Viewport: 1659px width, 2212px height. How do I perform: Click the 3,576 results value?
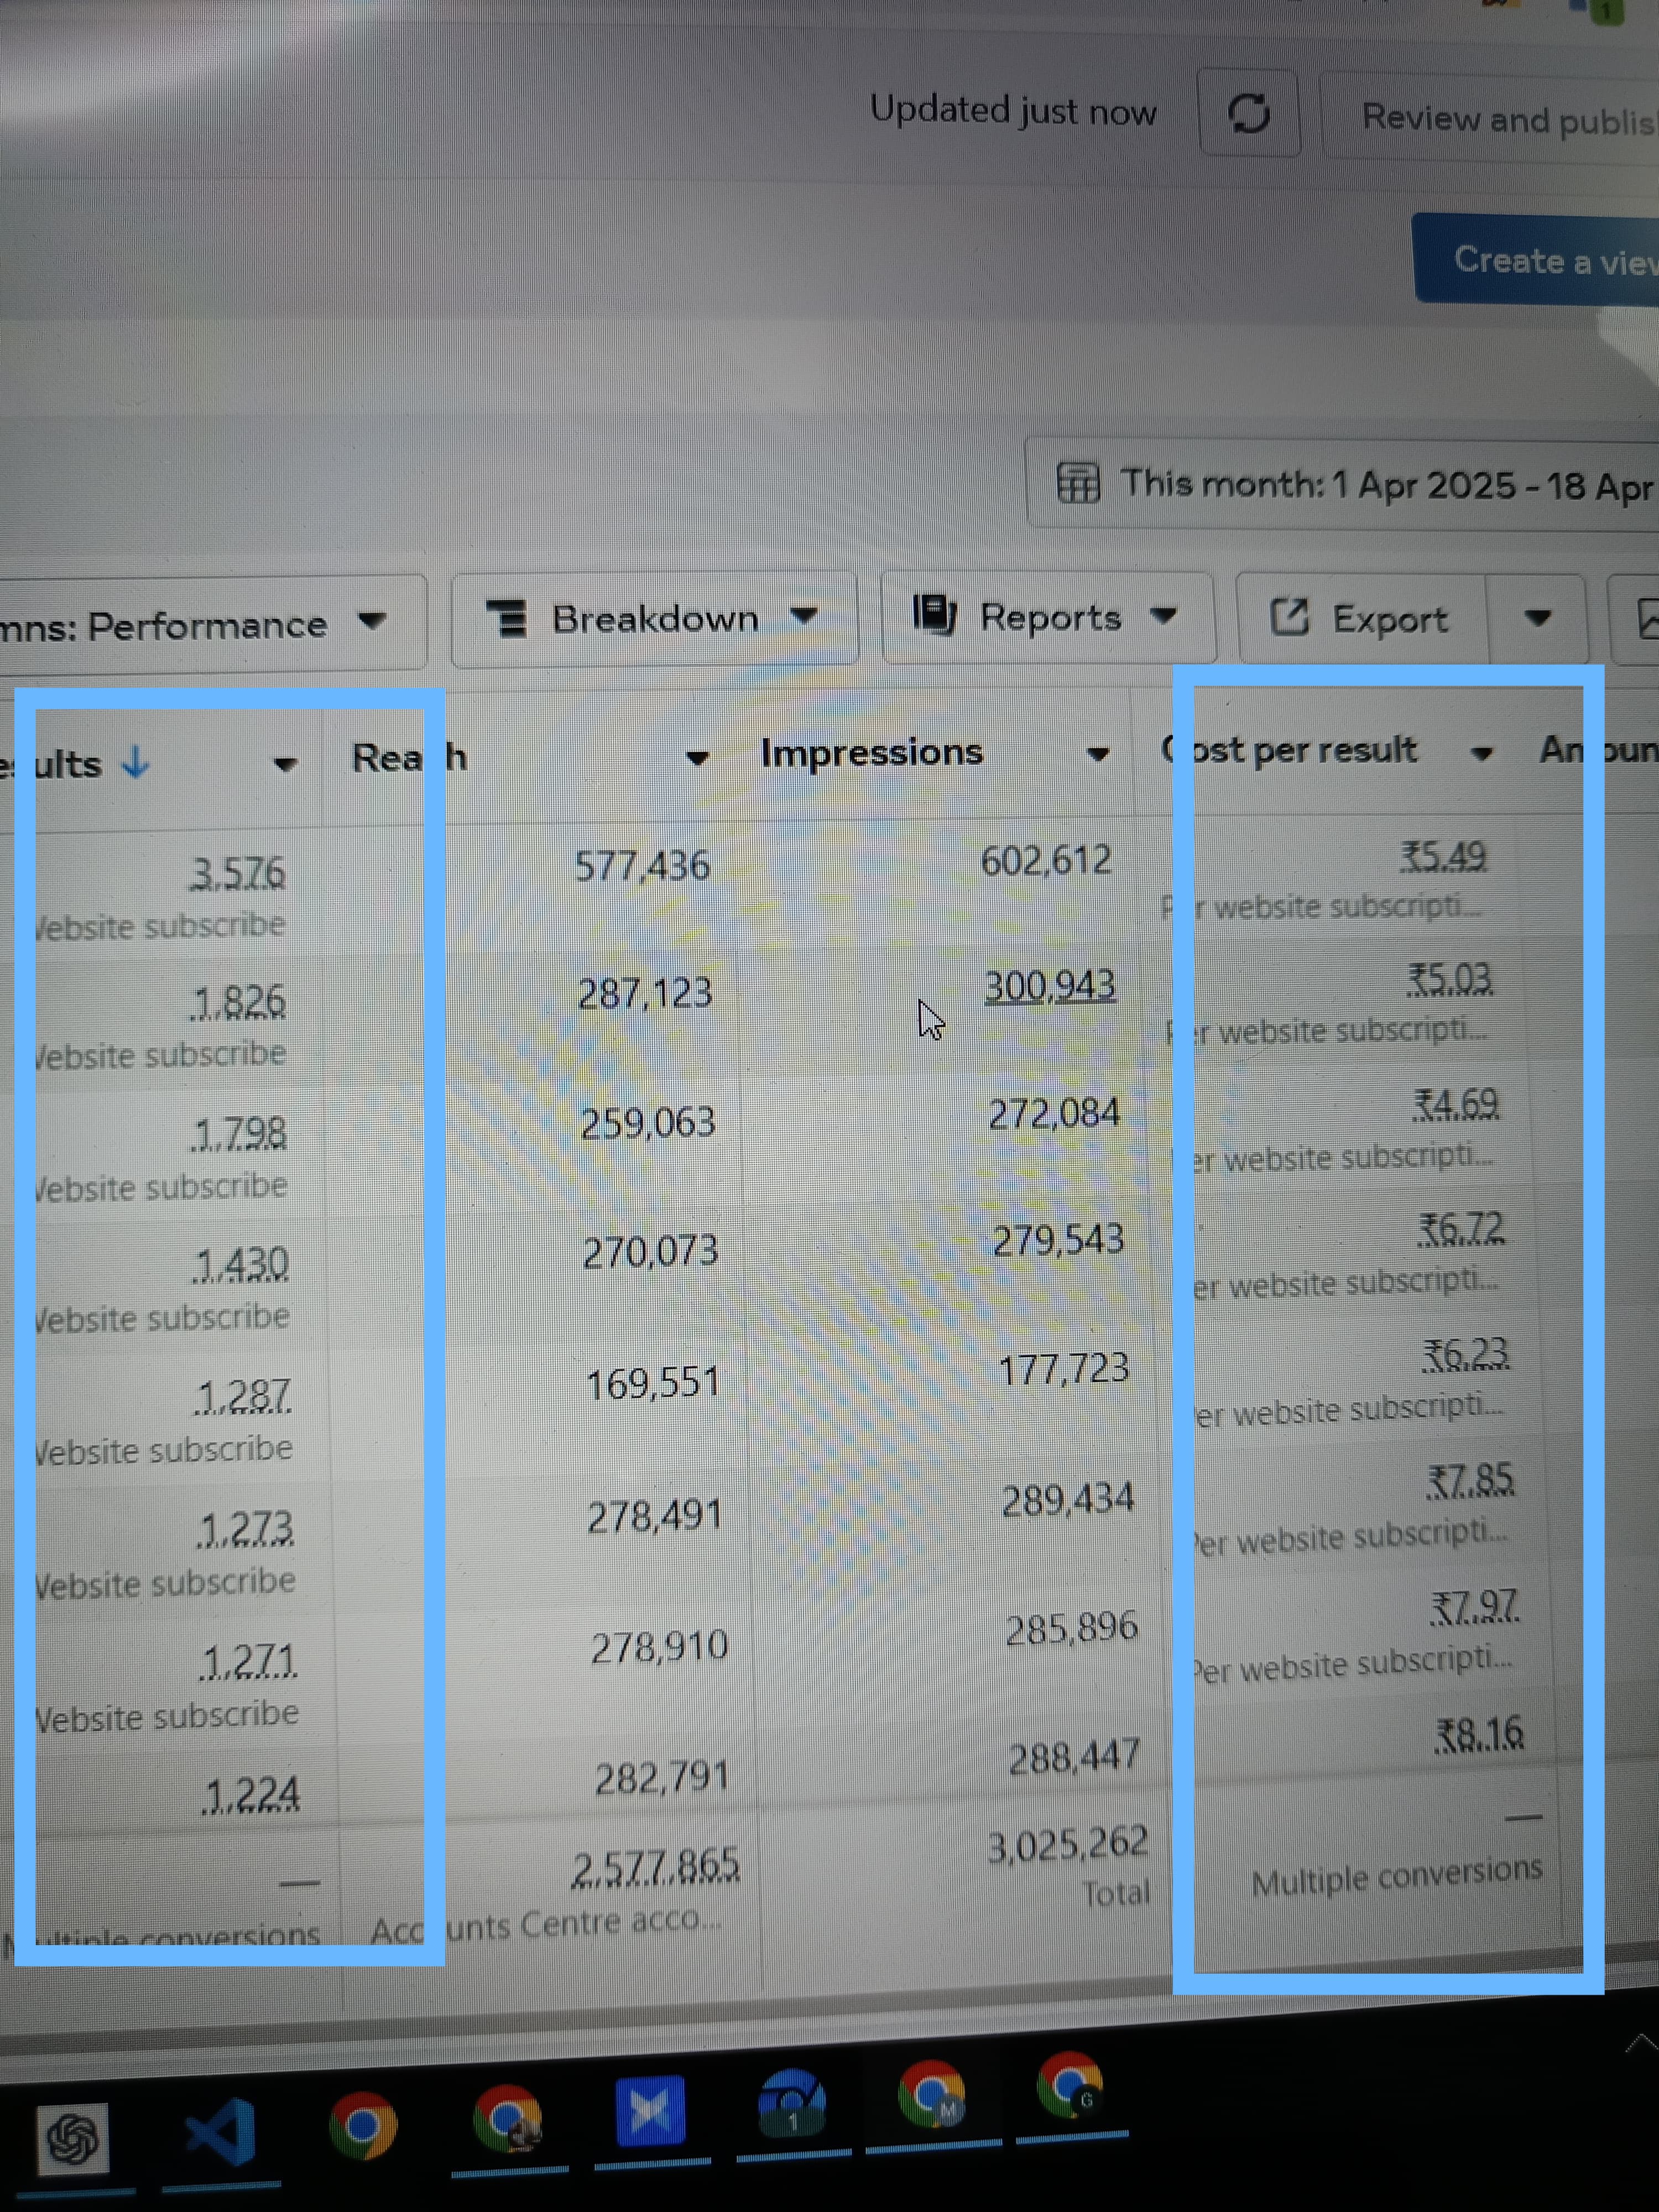[x=237, y=873]
